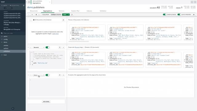
Task: Open aggregation settings gear icon
Action: pos(194,14)
